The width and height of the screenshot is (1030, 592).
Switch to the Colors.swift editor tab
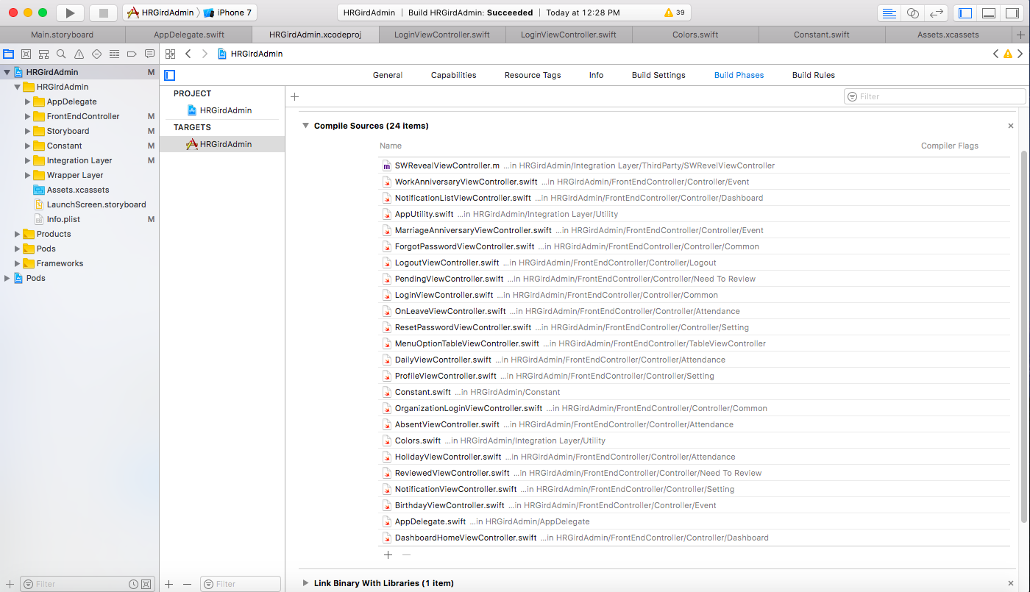point(695,35)
